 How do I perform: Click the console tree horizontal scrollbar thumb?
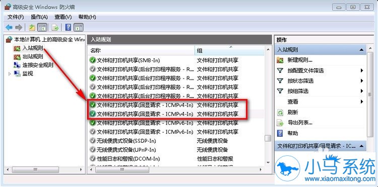(x=35, y=170)
